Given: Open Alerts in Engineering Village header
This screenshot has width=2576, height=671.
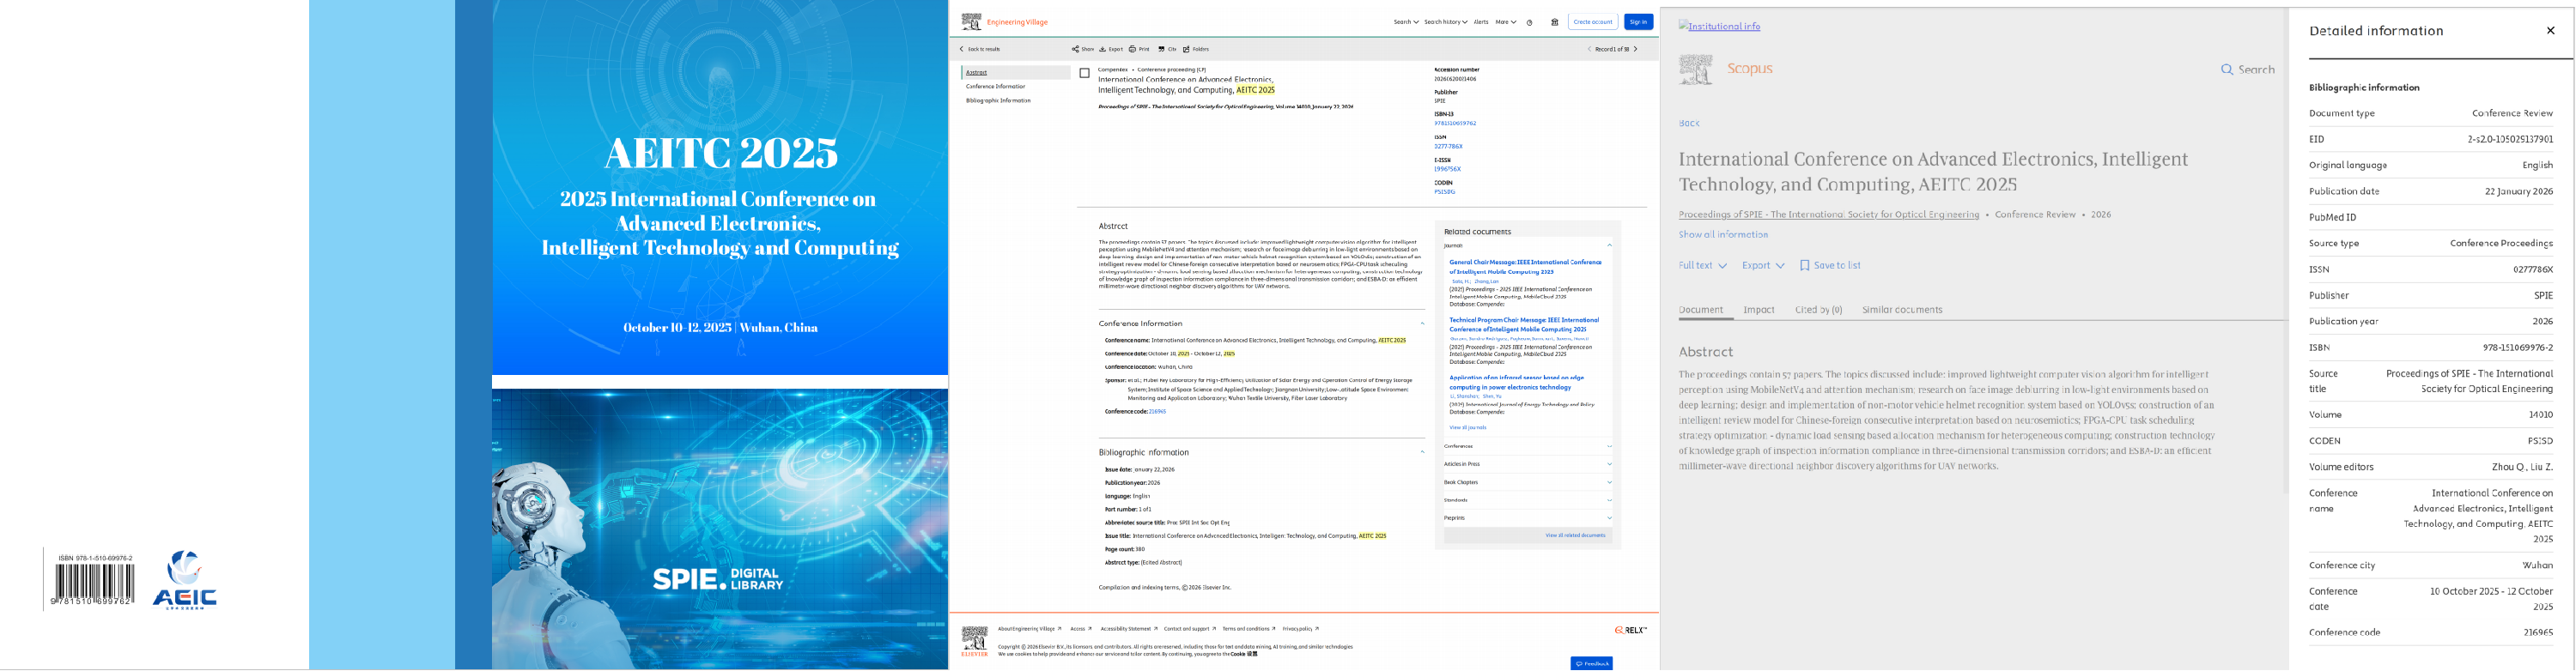Looking at the screenshot, I should (1481, 22).
